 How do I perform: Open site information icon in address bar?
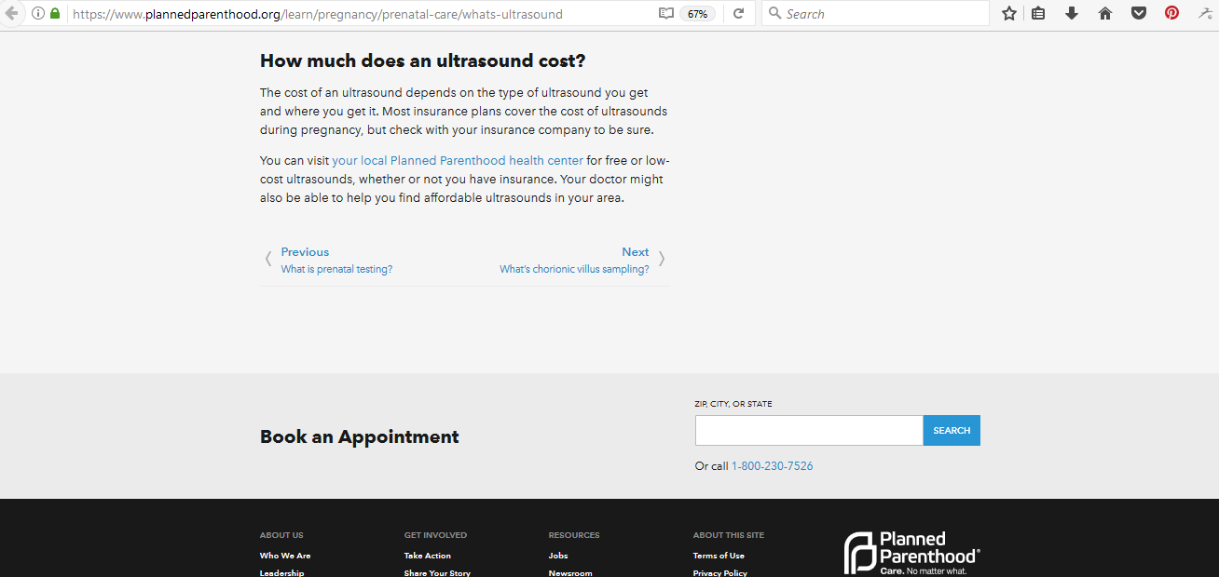tap(38, 13)
